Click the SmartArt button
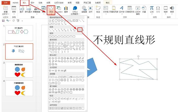This screenshot has width=178, height=112. pyautogui.click(x=59, y=9)
